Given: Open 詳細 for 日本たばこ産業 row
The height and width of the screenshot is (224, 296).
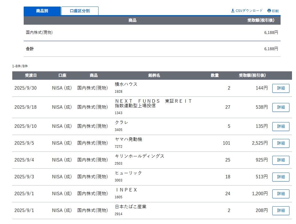Looking at the screenshot, I should pos(281,210).
